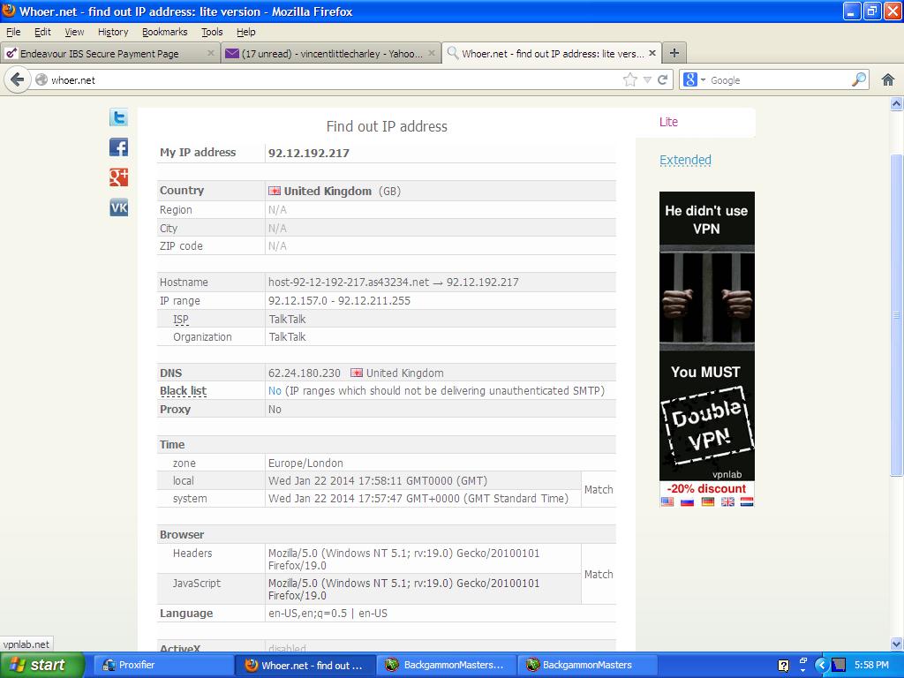Open the Help menu
904x678 pixels.
click(245, 32)
